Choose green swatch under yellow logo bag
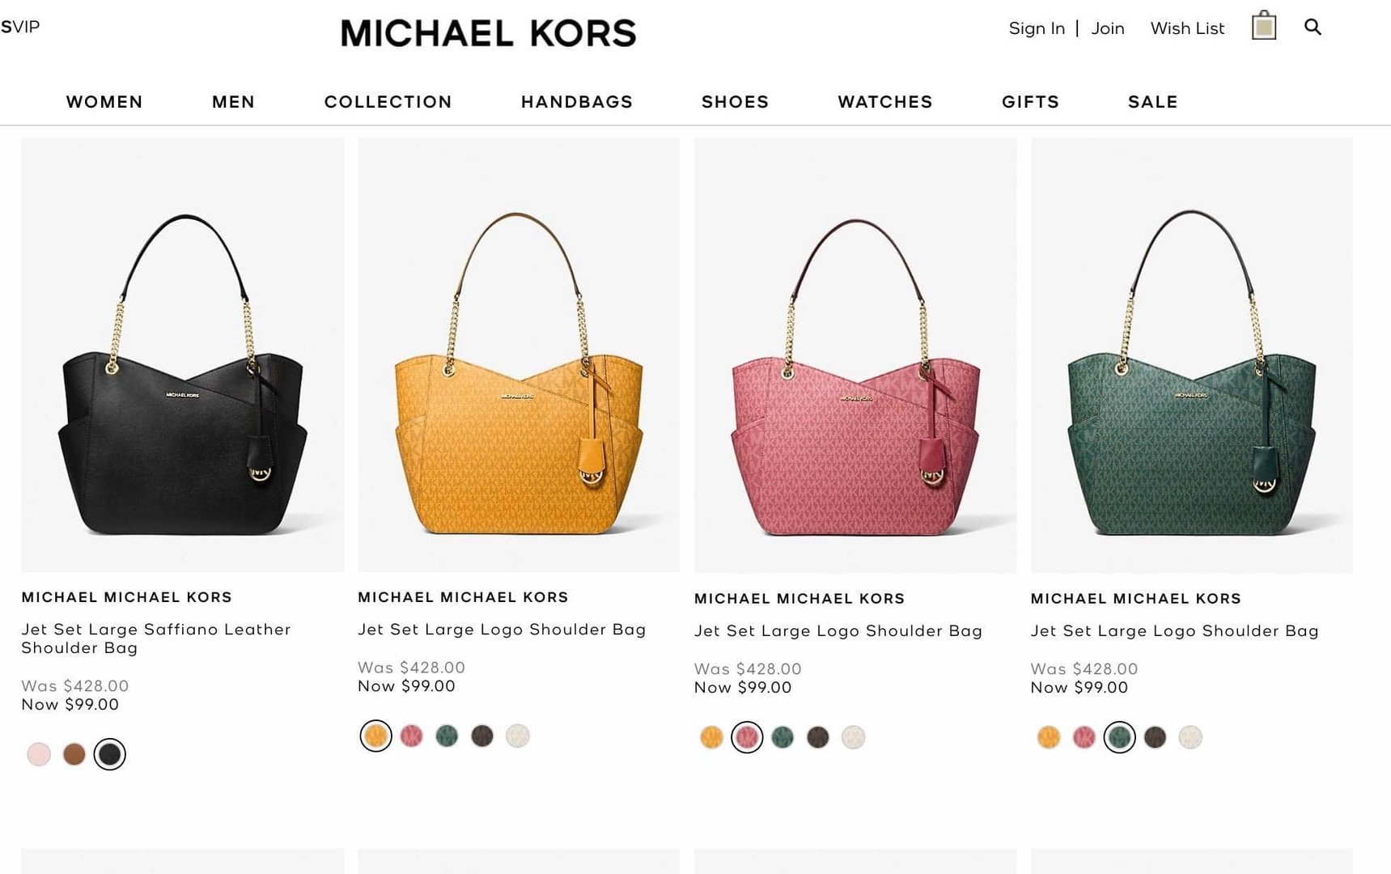1391x874 pixels. click(x=447, y=736)
